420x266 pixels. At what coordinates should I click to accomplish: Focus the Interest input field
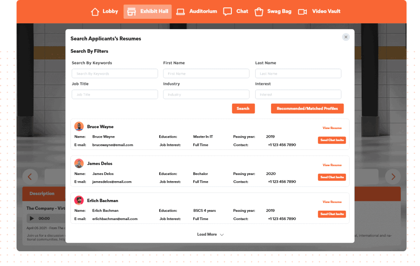coord(298,94)
